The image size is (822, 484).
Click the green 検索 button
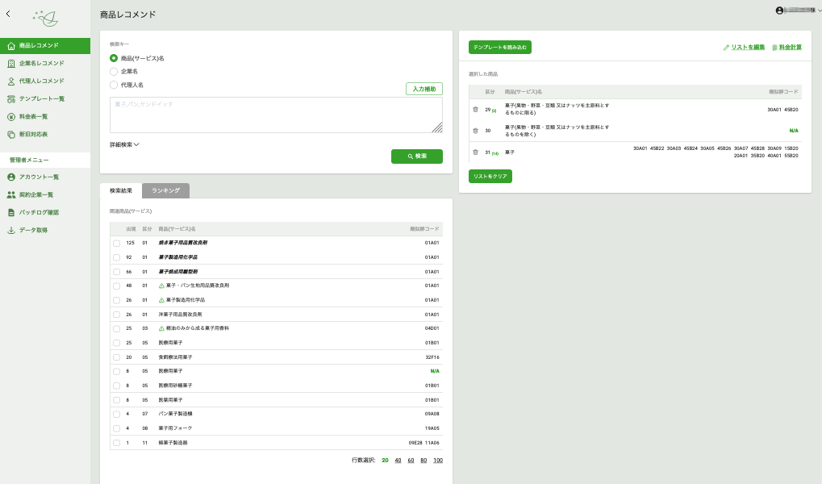tap(416, 156)
